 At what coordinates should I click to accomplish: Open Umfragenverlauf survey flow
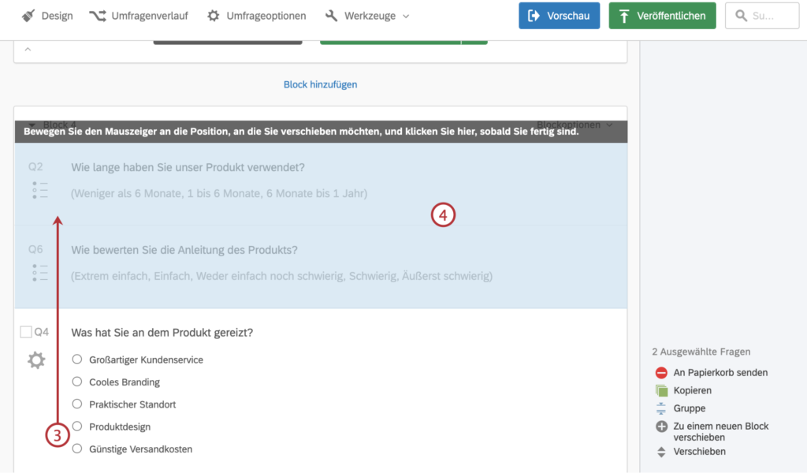[139, 16]
